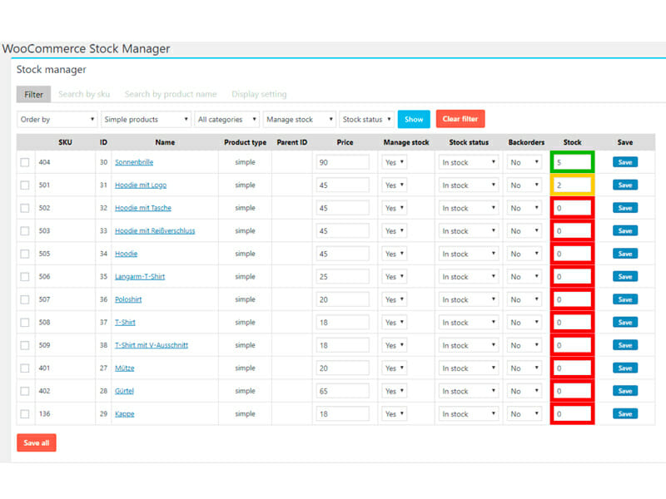Open the Sonnenbrille product link
The image size is (666, 499).
click(134, 162)
